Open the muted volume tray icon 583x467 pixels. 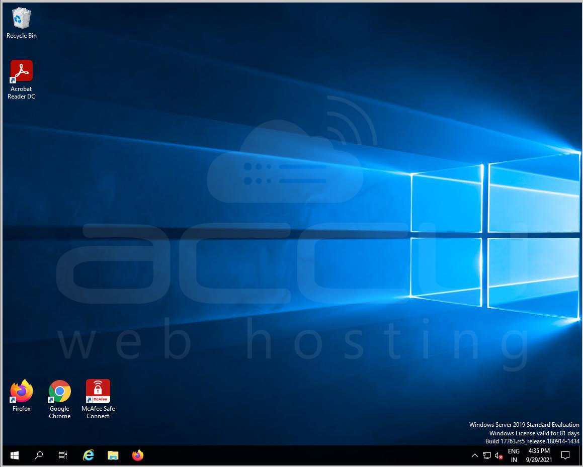[x=498, y=456]
